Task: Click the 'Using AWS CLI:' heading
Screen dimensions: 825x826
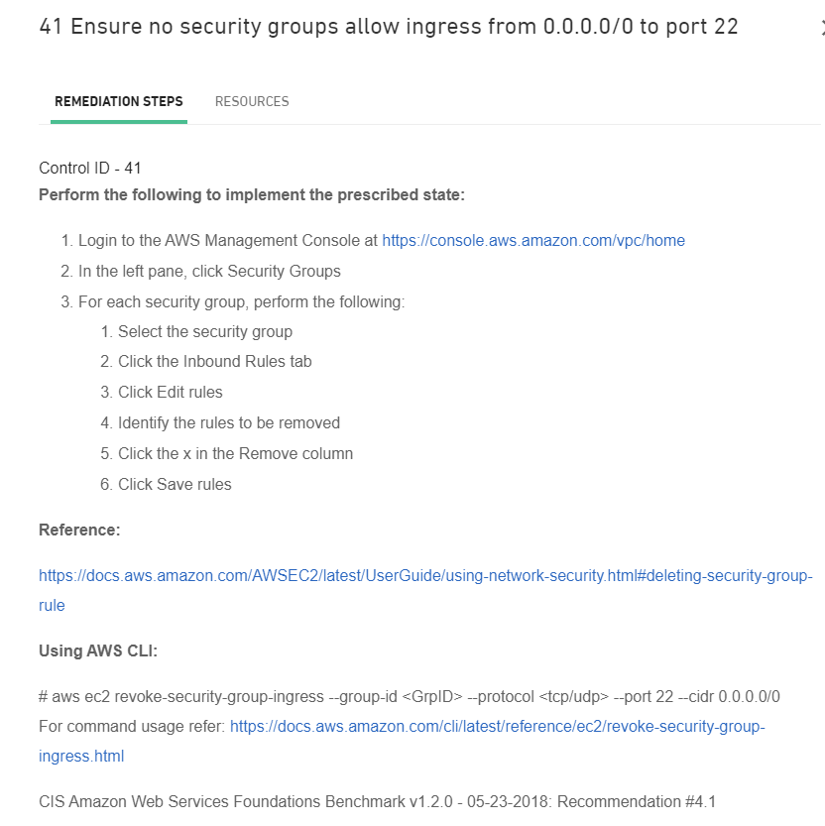Action: click(98, 650)
